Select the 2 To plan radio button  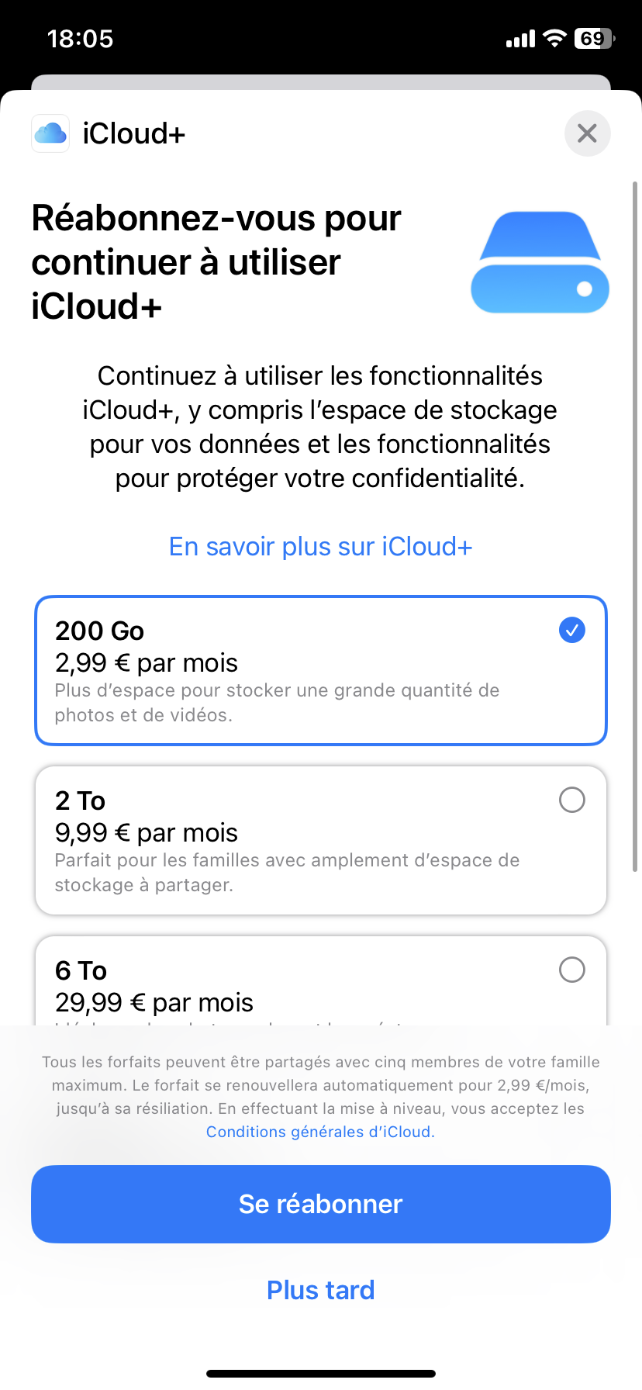pos(572,800)
